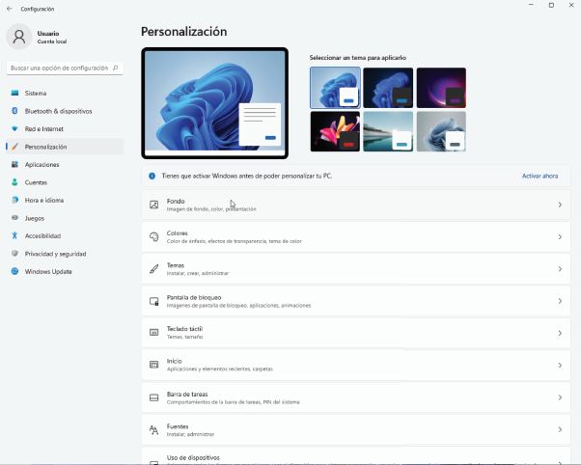Expand the Fuentes row chevron
Screen dimensions: 581x465
(560, 430)
